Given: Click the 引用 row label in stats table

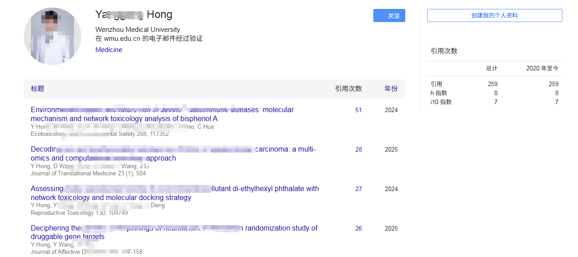Looking at the screenshot, I should pyautogui.click(x=436, y=84).
